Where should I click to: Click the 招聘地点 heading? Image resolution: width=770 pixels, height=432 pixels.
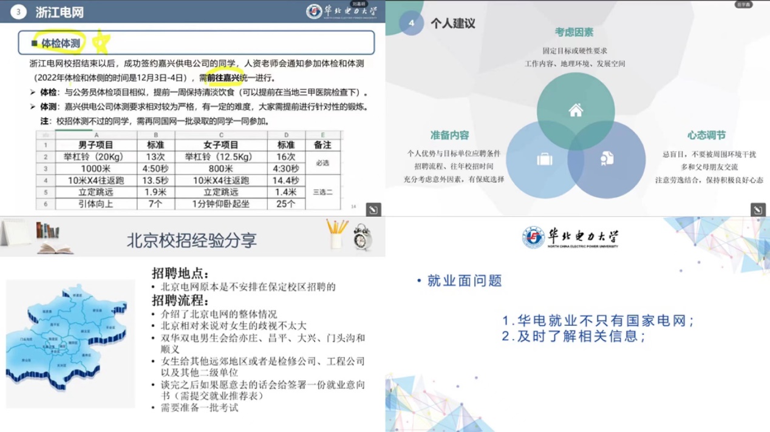[180, 274]
